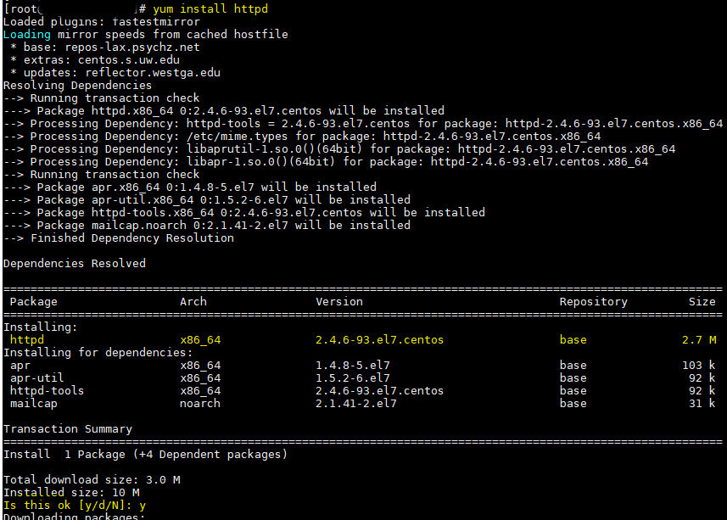Click the httpd version 2.4.6-93.el7.centos text
The width and height of the screenshot is (727, 520).
click(x=380, y=339)
